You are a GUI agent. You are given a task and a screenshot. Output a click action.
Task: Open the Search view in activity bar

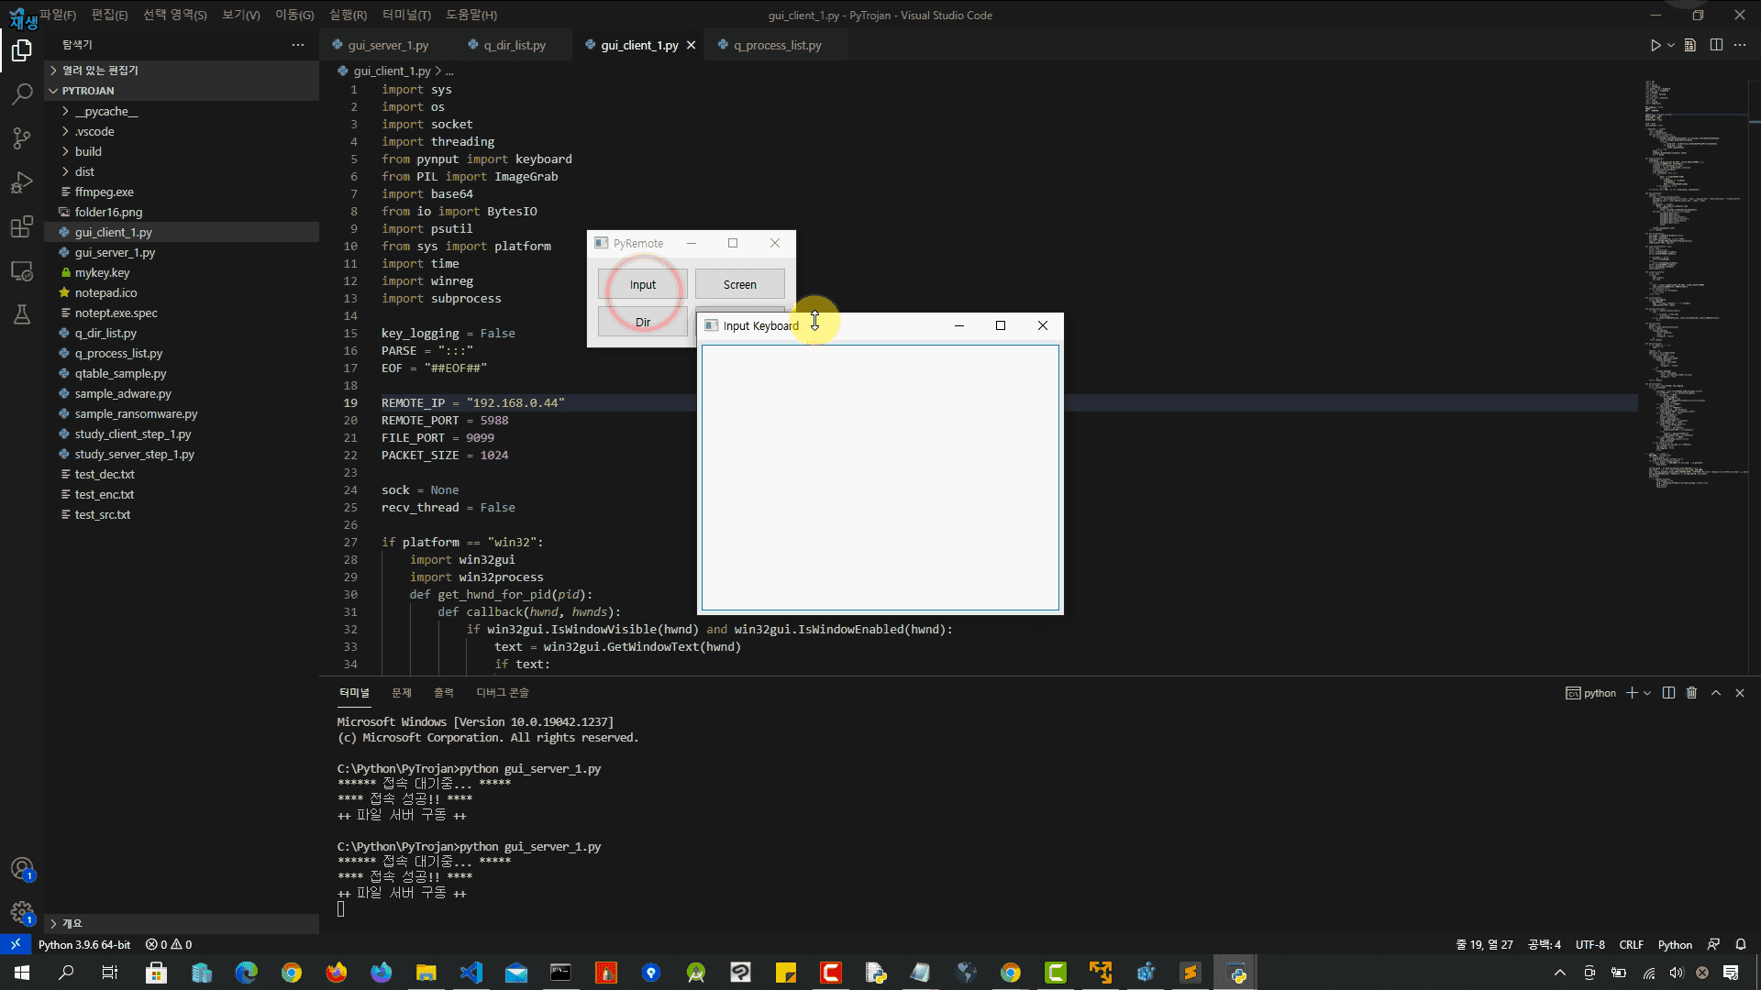tap(22, 93)
